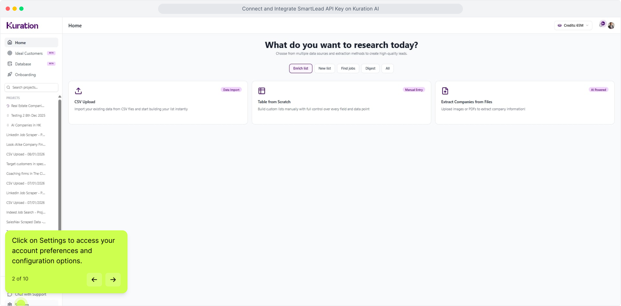This screenshot has height=306, width=621.
Task: Click the PROJECTS section header
Action: tap(13, 98)
